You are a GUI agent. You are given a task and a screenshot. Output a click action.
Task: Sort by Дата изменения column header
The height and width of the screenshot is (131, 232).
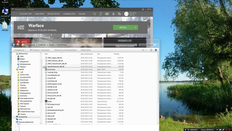click(87, 54)
